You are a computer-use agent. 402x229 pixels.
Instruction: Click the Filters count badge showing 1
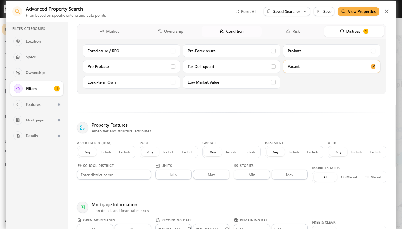(x=57, y=89)
